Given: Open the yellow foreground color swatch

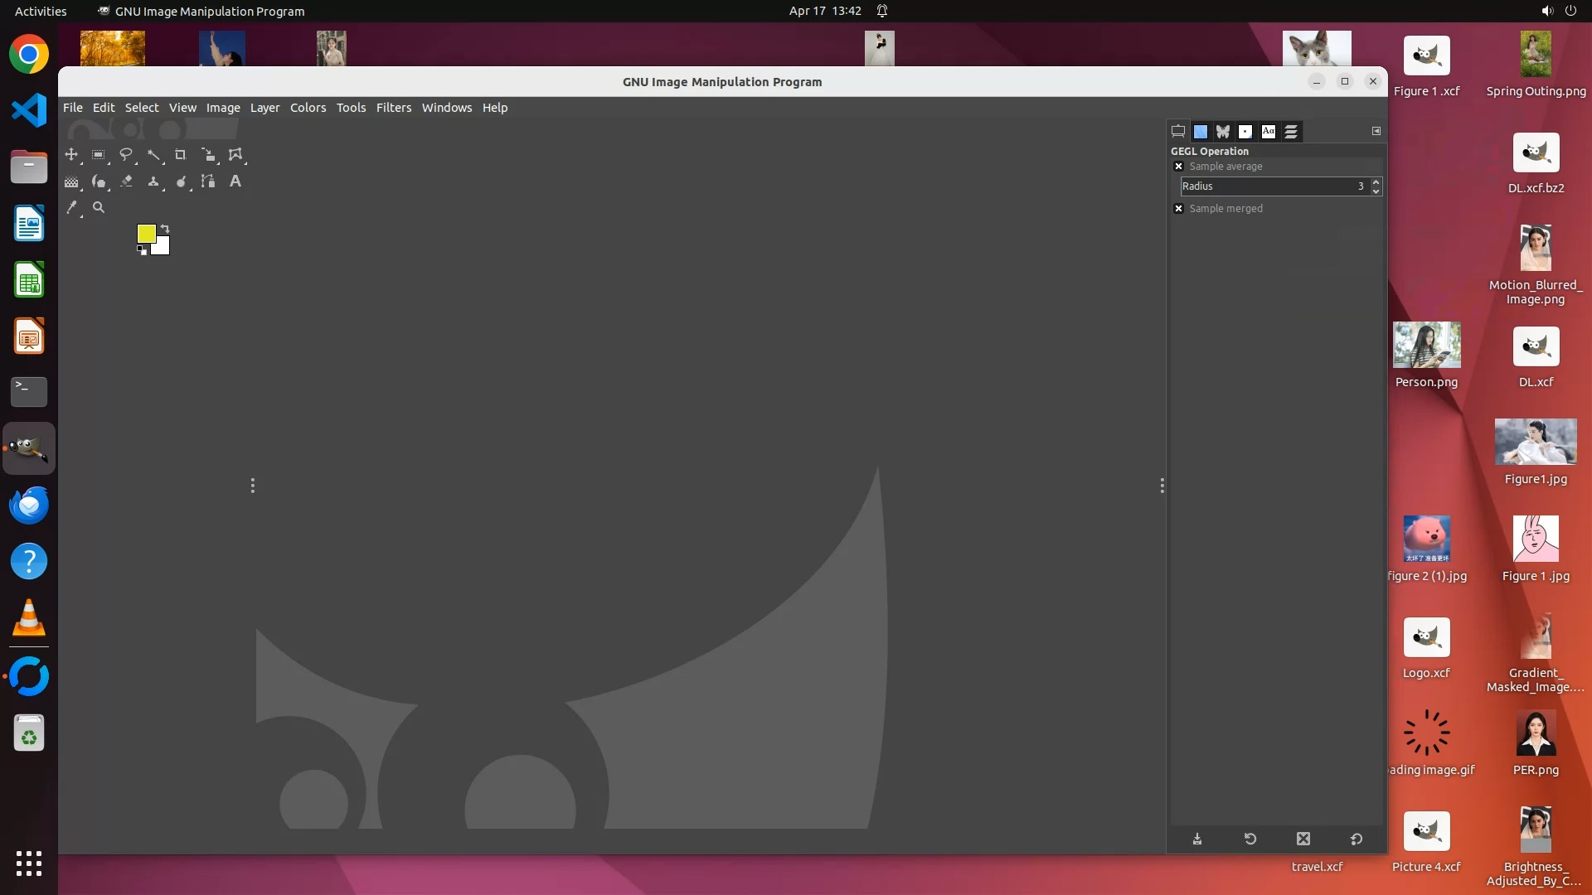Looking at the screenshot, I should [x=145, y=233].
